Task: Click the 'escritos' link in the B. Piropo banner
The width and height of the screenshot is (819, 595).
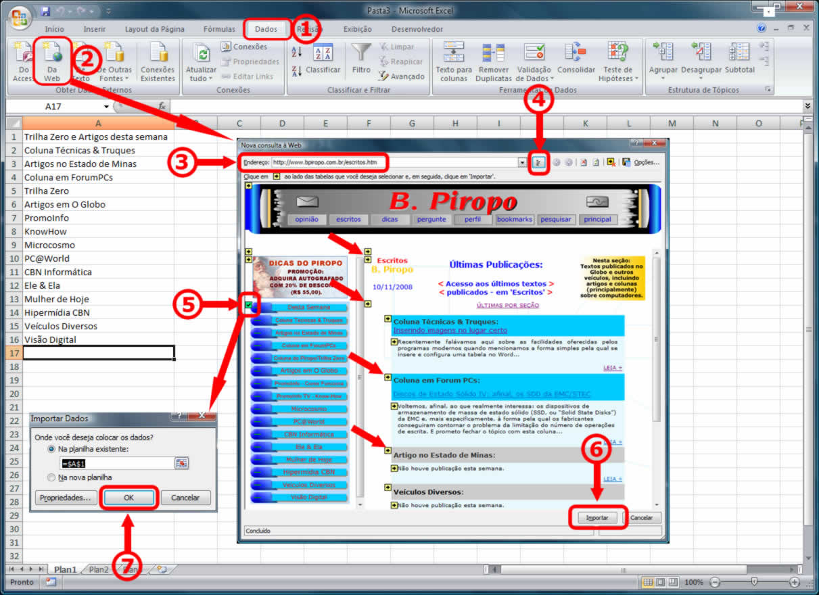Action: (348, 219)
